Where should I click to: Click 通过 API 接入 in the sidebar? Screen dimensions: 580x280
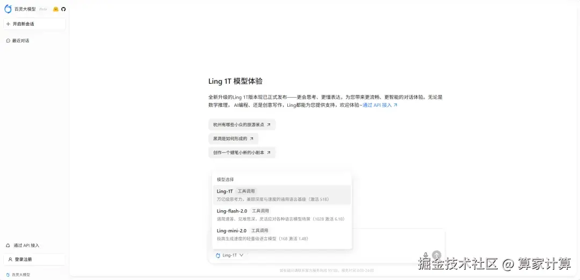(23, 245)
